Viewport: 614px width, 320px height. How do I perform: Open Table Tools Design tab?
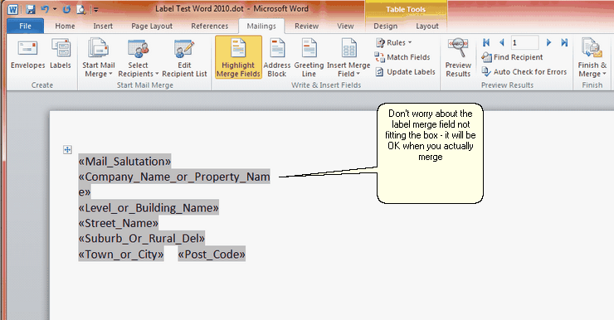385,26
